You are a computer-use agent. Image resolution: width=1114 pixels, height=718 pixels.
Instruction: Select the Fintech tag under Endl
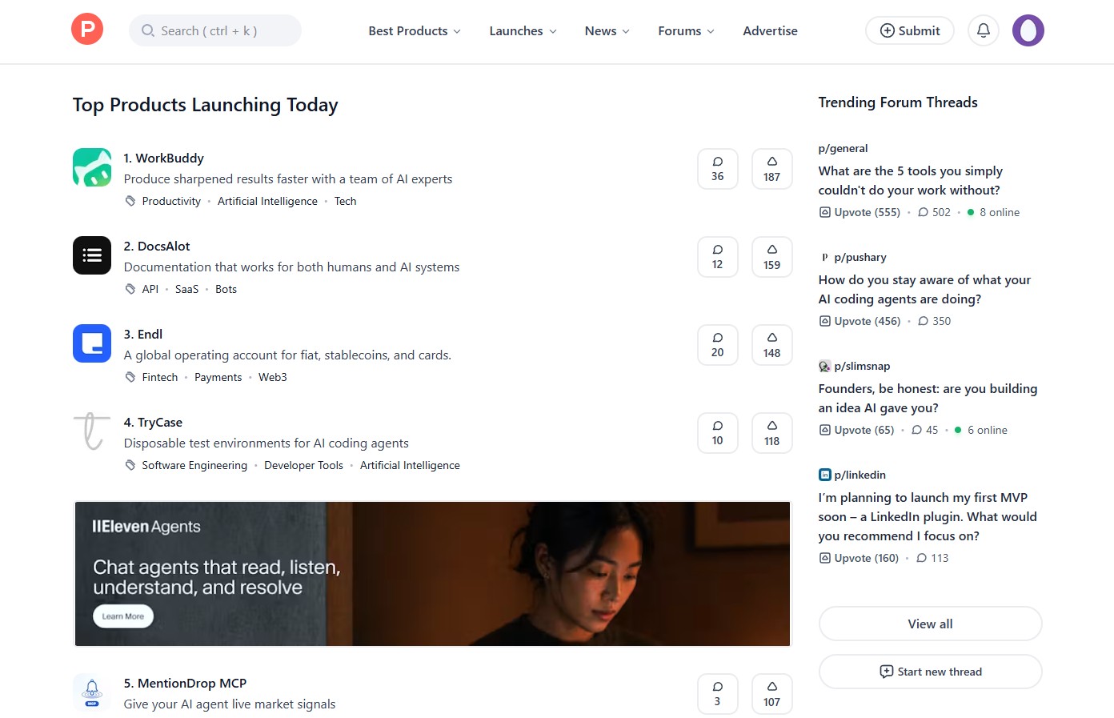160,377
